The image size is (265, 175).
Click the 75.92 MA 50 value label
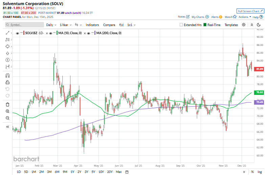click(x=260, y=92)
